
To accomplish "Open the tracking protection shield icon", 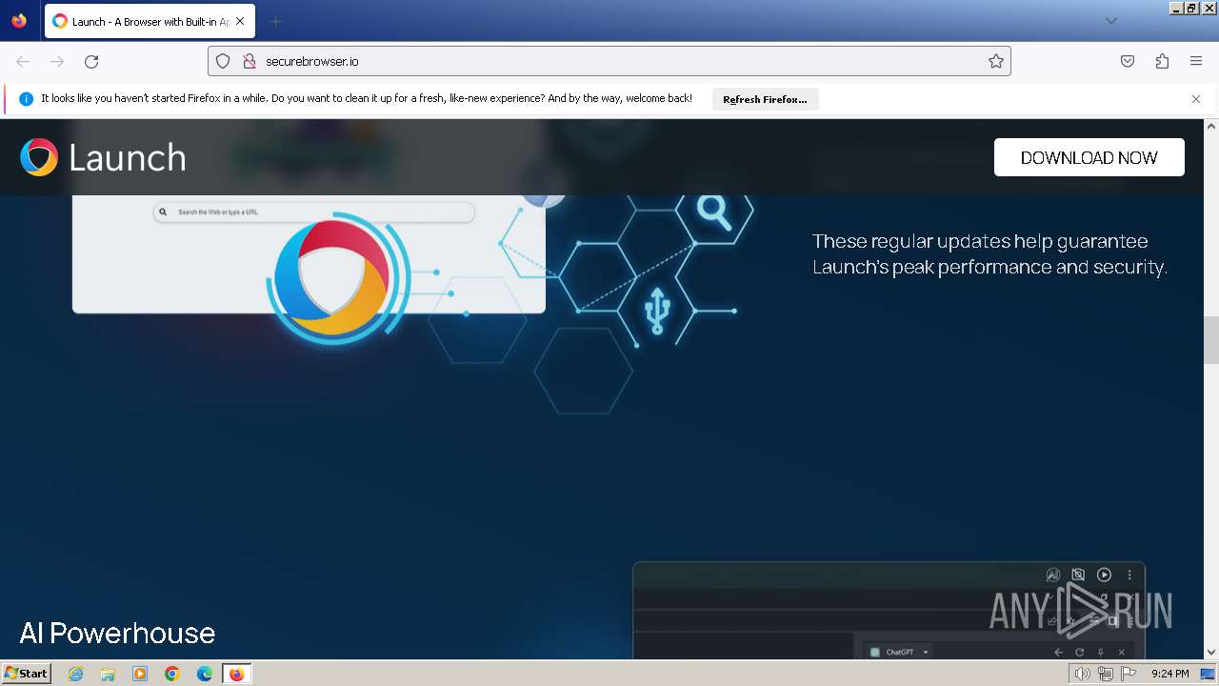I will click(223, 61).
